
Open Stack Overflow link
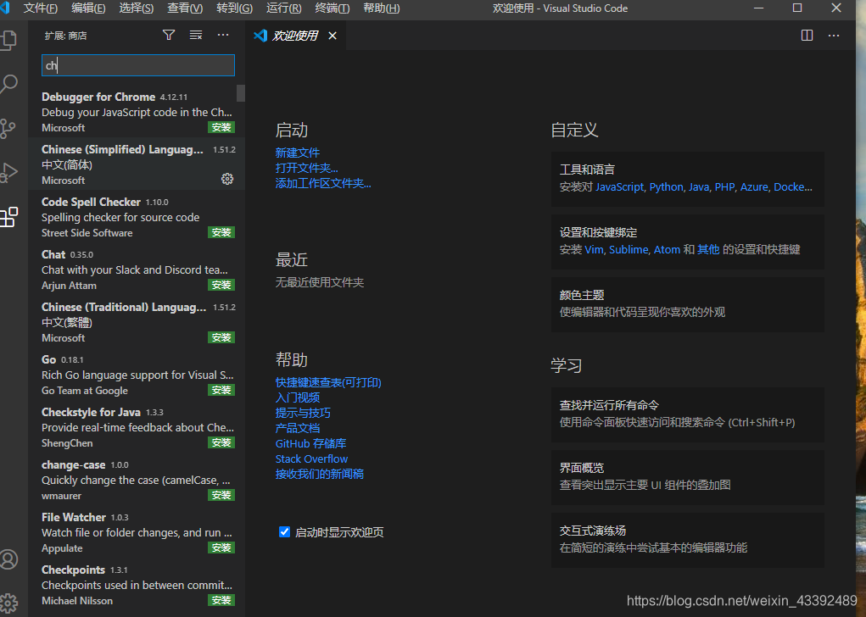click(311, 459)
